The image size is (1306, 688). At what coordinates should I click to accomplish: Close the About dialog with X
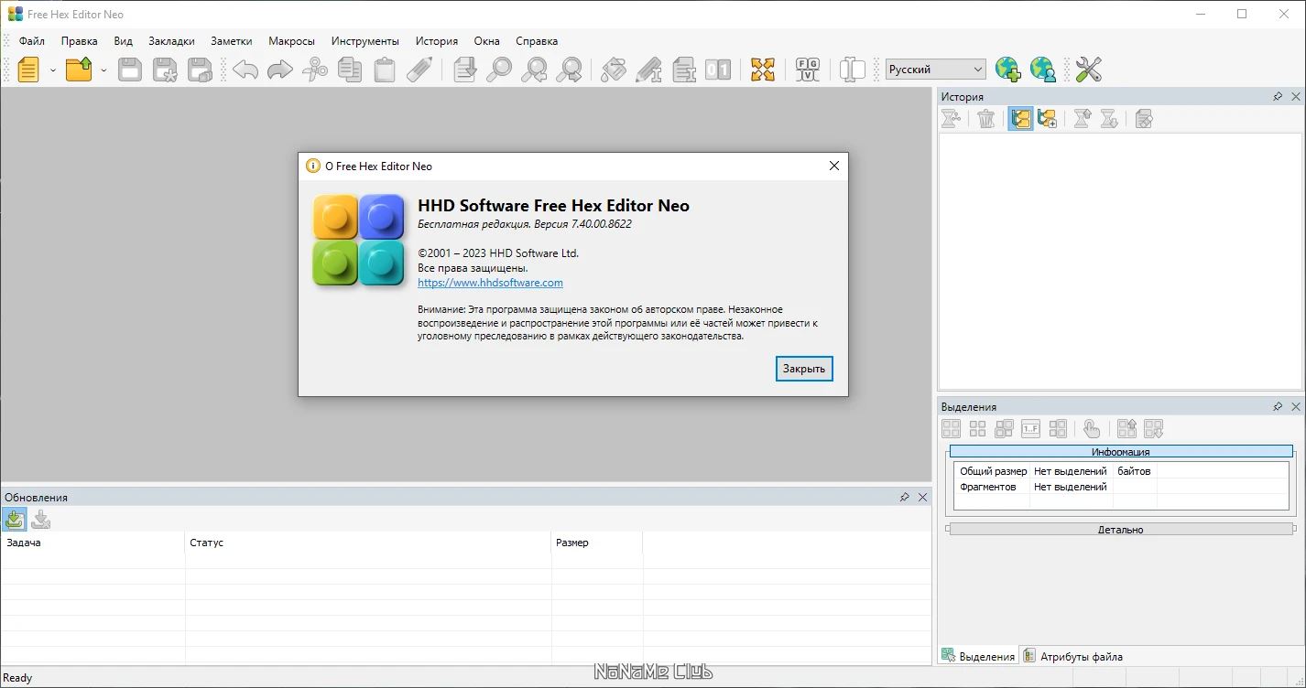click(833, 166)
